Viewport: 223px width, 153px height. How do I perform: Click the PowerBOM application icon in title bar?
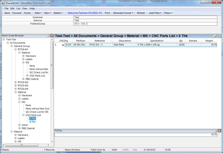click(x=3, y=2)
